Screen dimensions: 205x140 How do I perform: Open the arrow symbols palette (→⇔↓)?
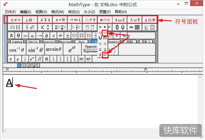click(75, 20)
